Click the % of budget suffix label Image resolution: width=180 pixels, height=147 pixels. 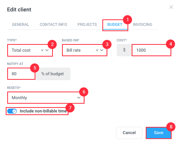pyautogui.click(x=53, y=74)
